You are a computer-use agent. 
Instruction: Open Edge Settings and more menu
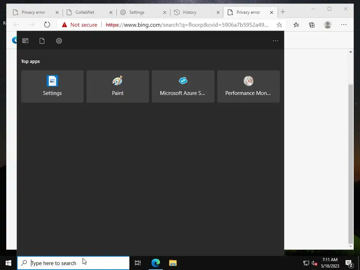click(344, 25)
